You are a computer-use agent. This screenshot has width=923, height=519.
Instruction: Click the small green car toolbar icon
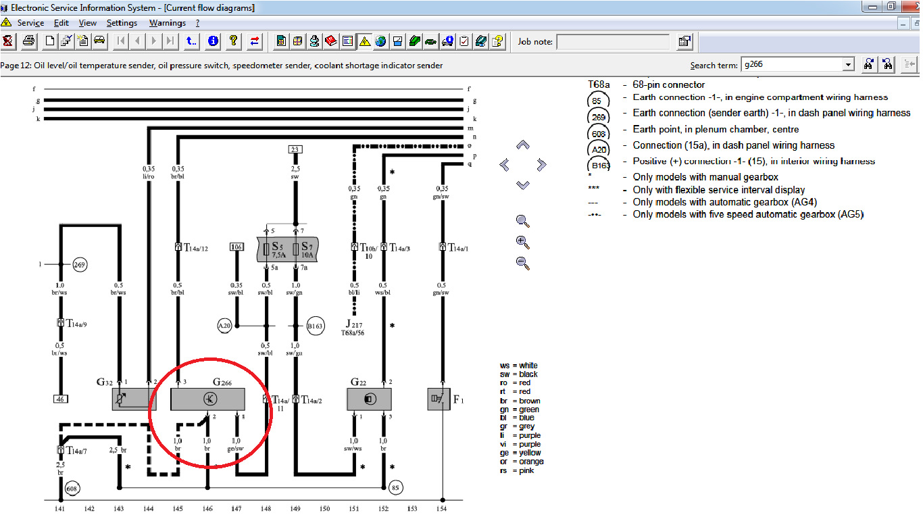point(431,41)
